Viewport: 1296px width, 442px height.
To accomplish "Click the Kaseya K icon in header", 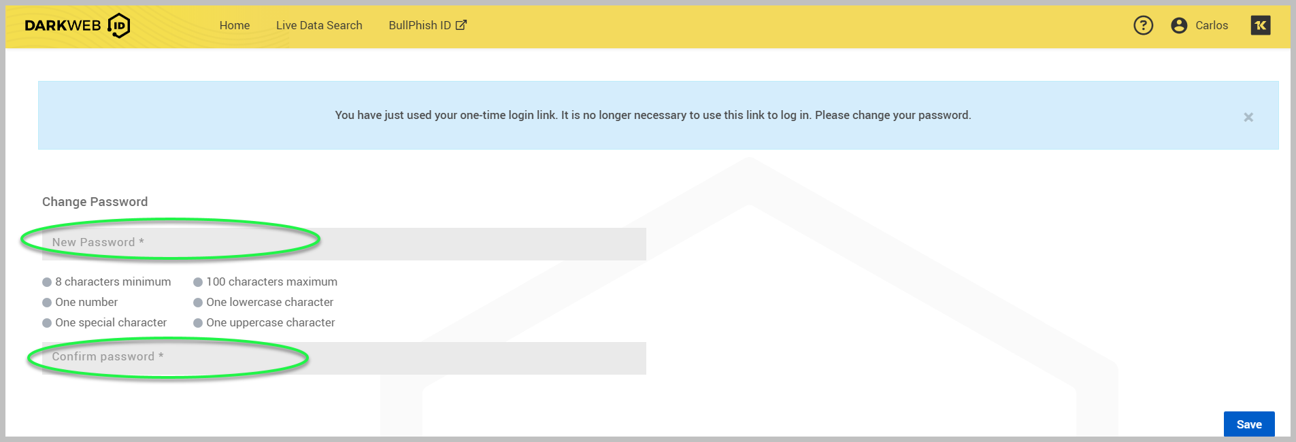I will pos(1260,26).
